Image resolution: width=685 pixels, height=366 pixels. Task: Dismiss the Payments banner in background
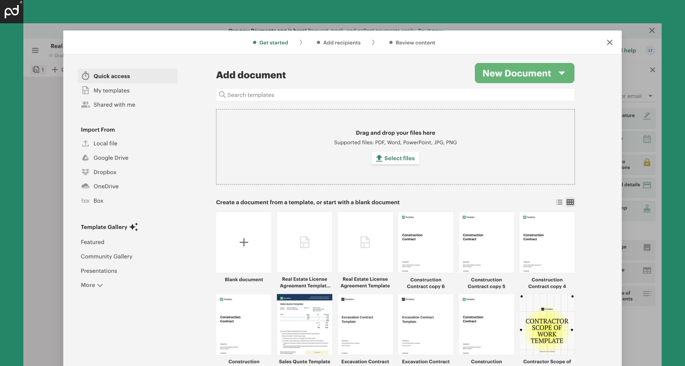click(x=652, y=30)
